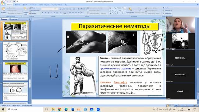Click the character spacing icon

click(57, 13)
